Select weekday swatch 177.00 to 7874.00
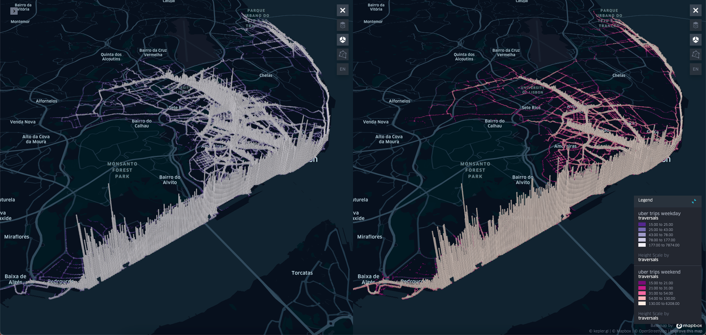This screenshot has height=335, width=706. 642,245
